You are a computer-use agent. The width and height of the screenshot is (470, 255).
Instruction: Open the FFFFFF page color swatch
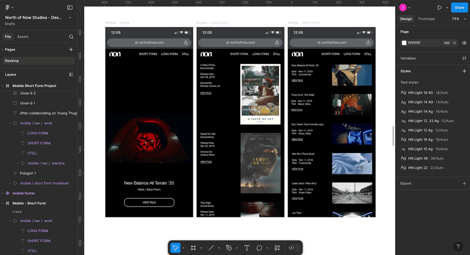click(404, 43)
